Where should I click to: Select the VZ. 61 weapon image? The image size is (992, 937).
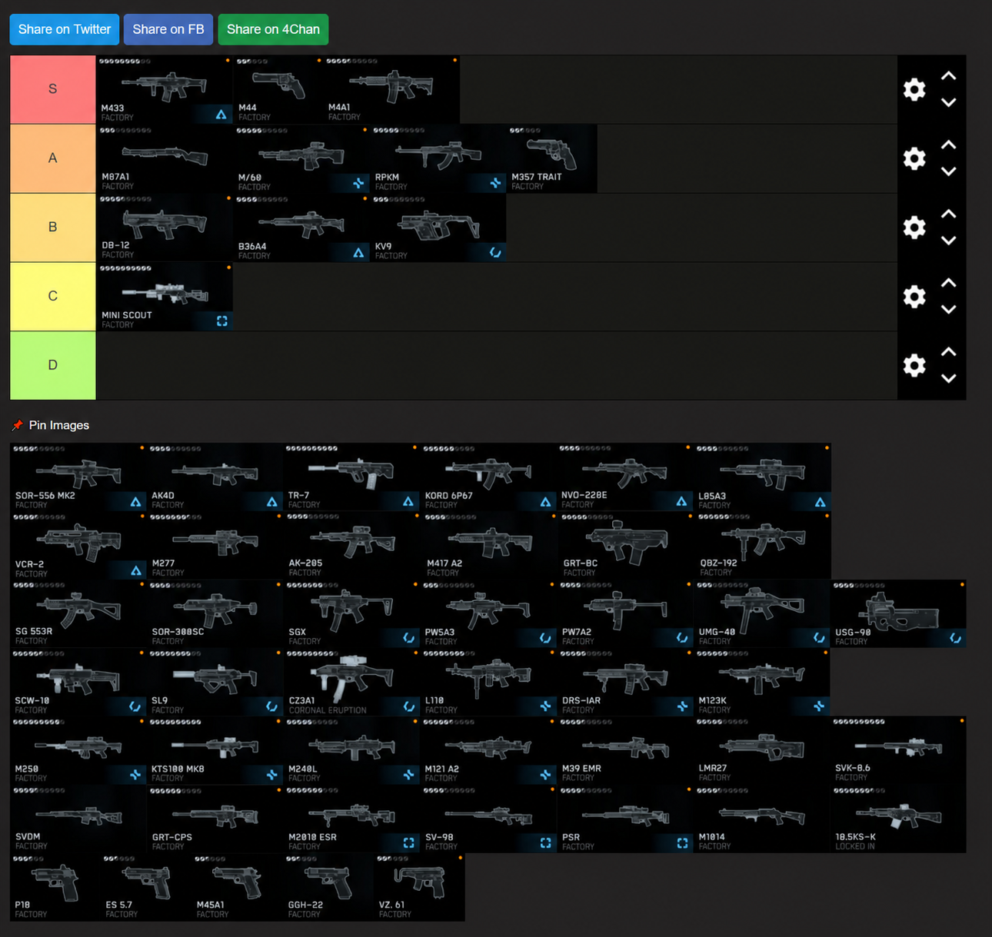(x=419, y=887)
